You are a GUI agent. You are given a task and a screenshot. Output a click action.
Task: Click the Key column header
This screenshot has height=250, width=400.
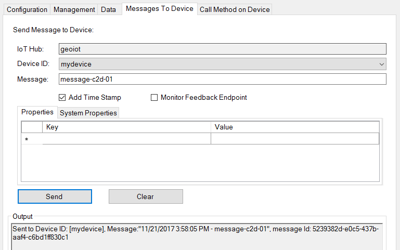pos(126,127)
